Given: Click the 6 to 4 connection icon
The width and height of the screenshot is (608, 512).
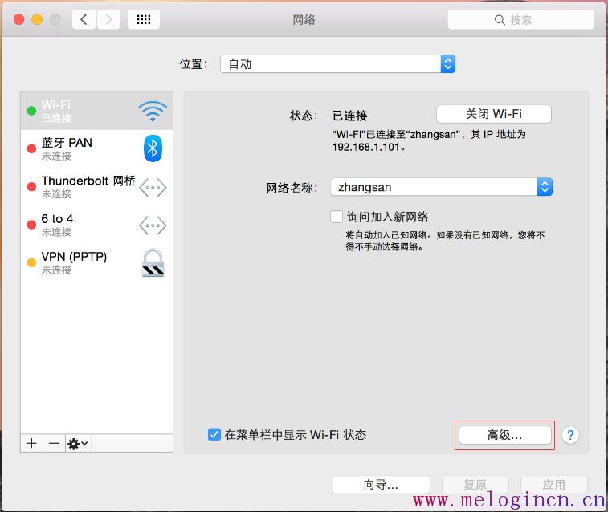Looking at the screenshot, I should tap(153, 226).
